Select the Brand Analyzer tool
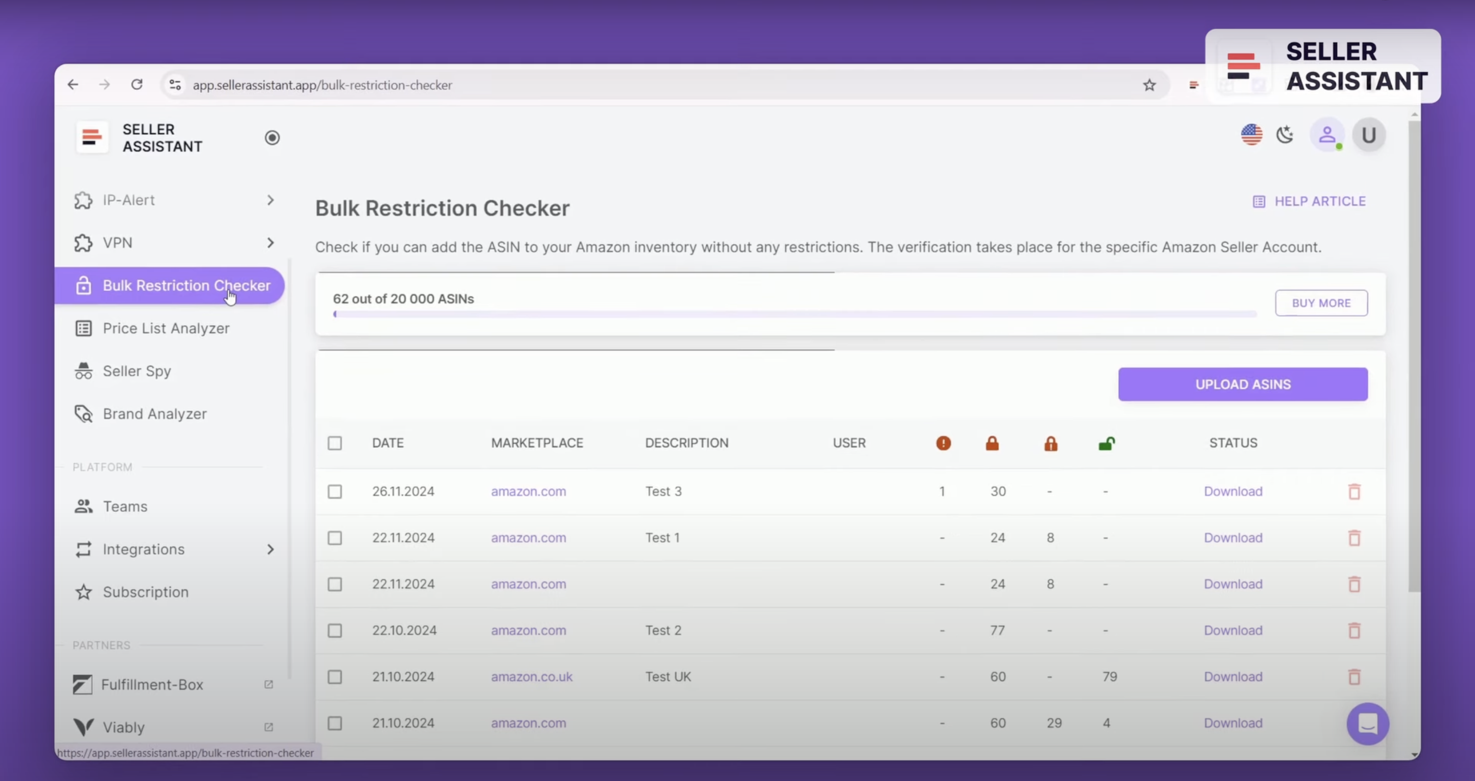The width and height of the screenshot is (1475, 781). pyautogui.click(x=154, y=413)
